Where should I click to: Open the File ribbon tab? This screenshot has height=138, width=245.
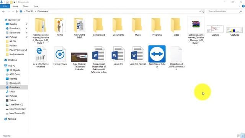5,6
